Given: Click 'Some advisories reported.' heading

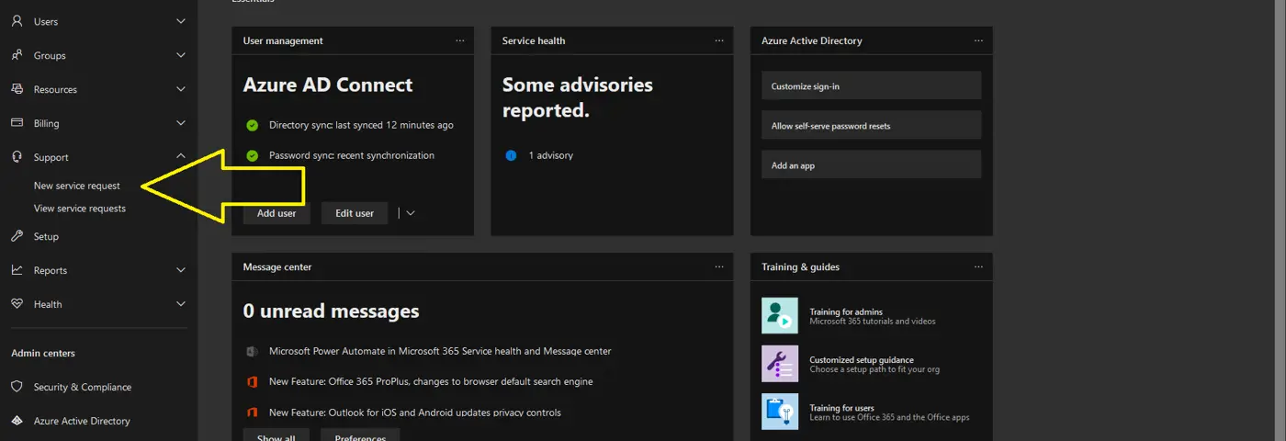Looking at the screenshot, I should click(578, 97).
